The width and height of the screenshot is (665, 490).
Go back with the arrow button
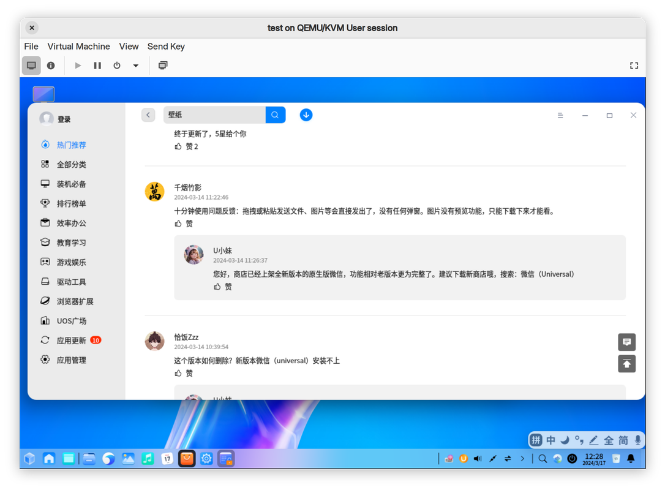148,115
